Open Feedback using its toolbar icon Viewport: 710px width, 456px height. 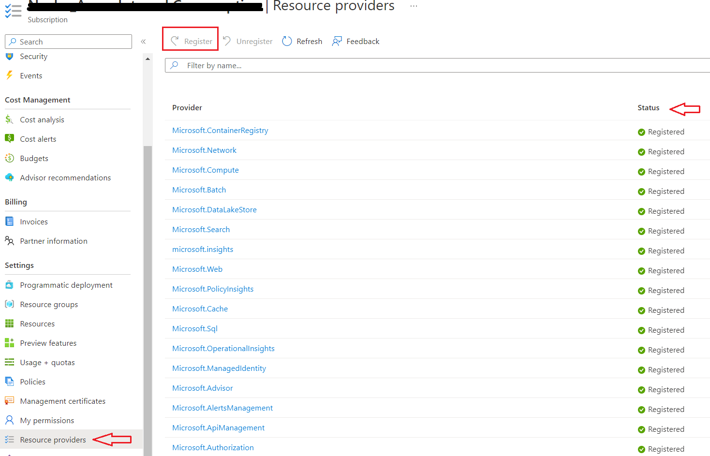pos(337,41)
